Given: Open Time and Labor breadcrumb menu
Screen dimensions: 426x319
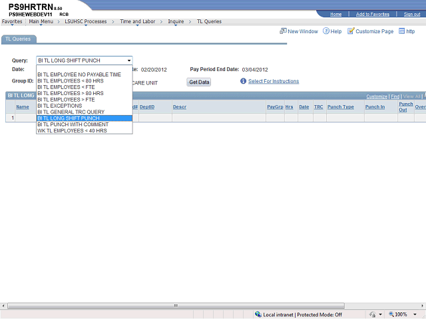Looking at the screenshot, I should [x=138, y=21].
